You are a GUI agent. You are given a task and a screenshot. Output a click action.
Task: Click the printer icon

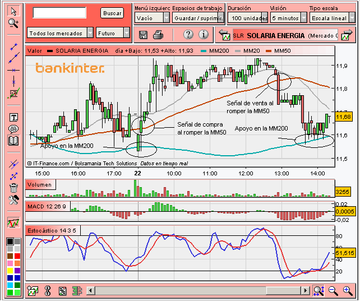click(x=158, y=35)
